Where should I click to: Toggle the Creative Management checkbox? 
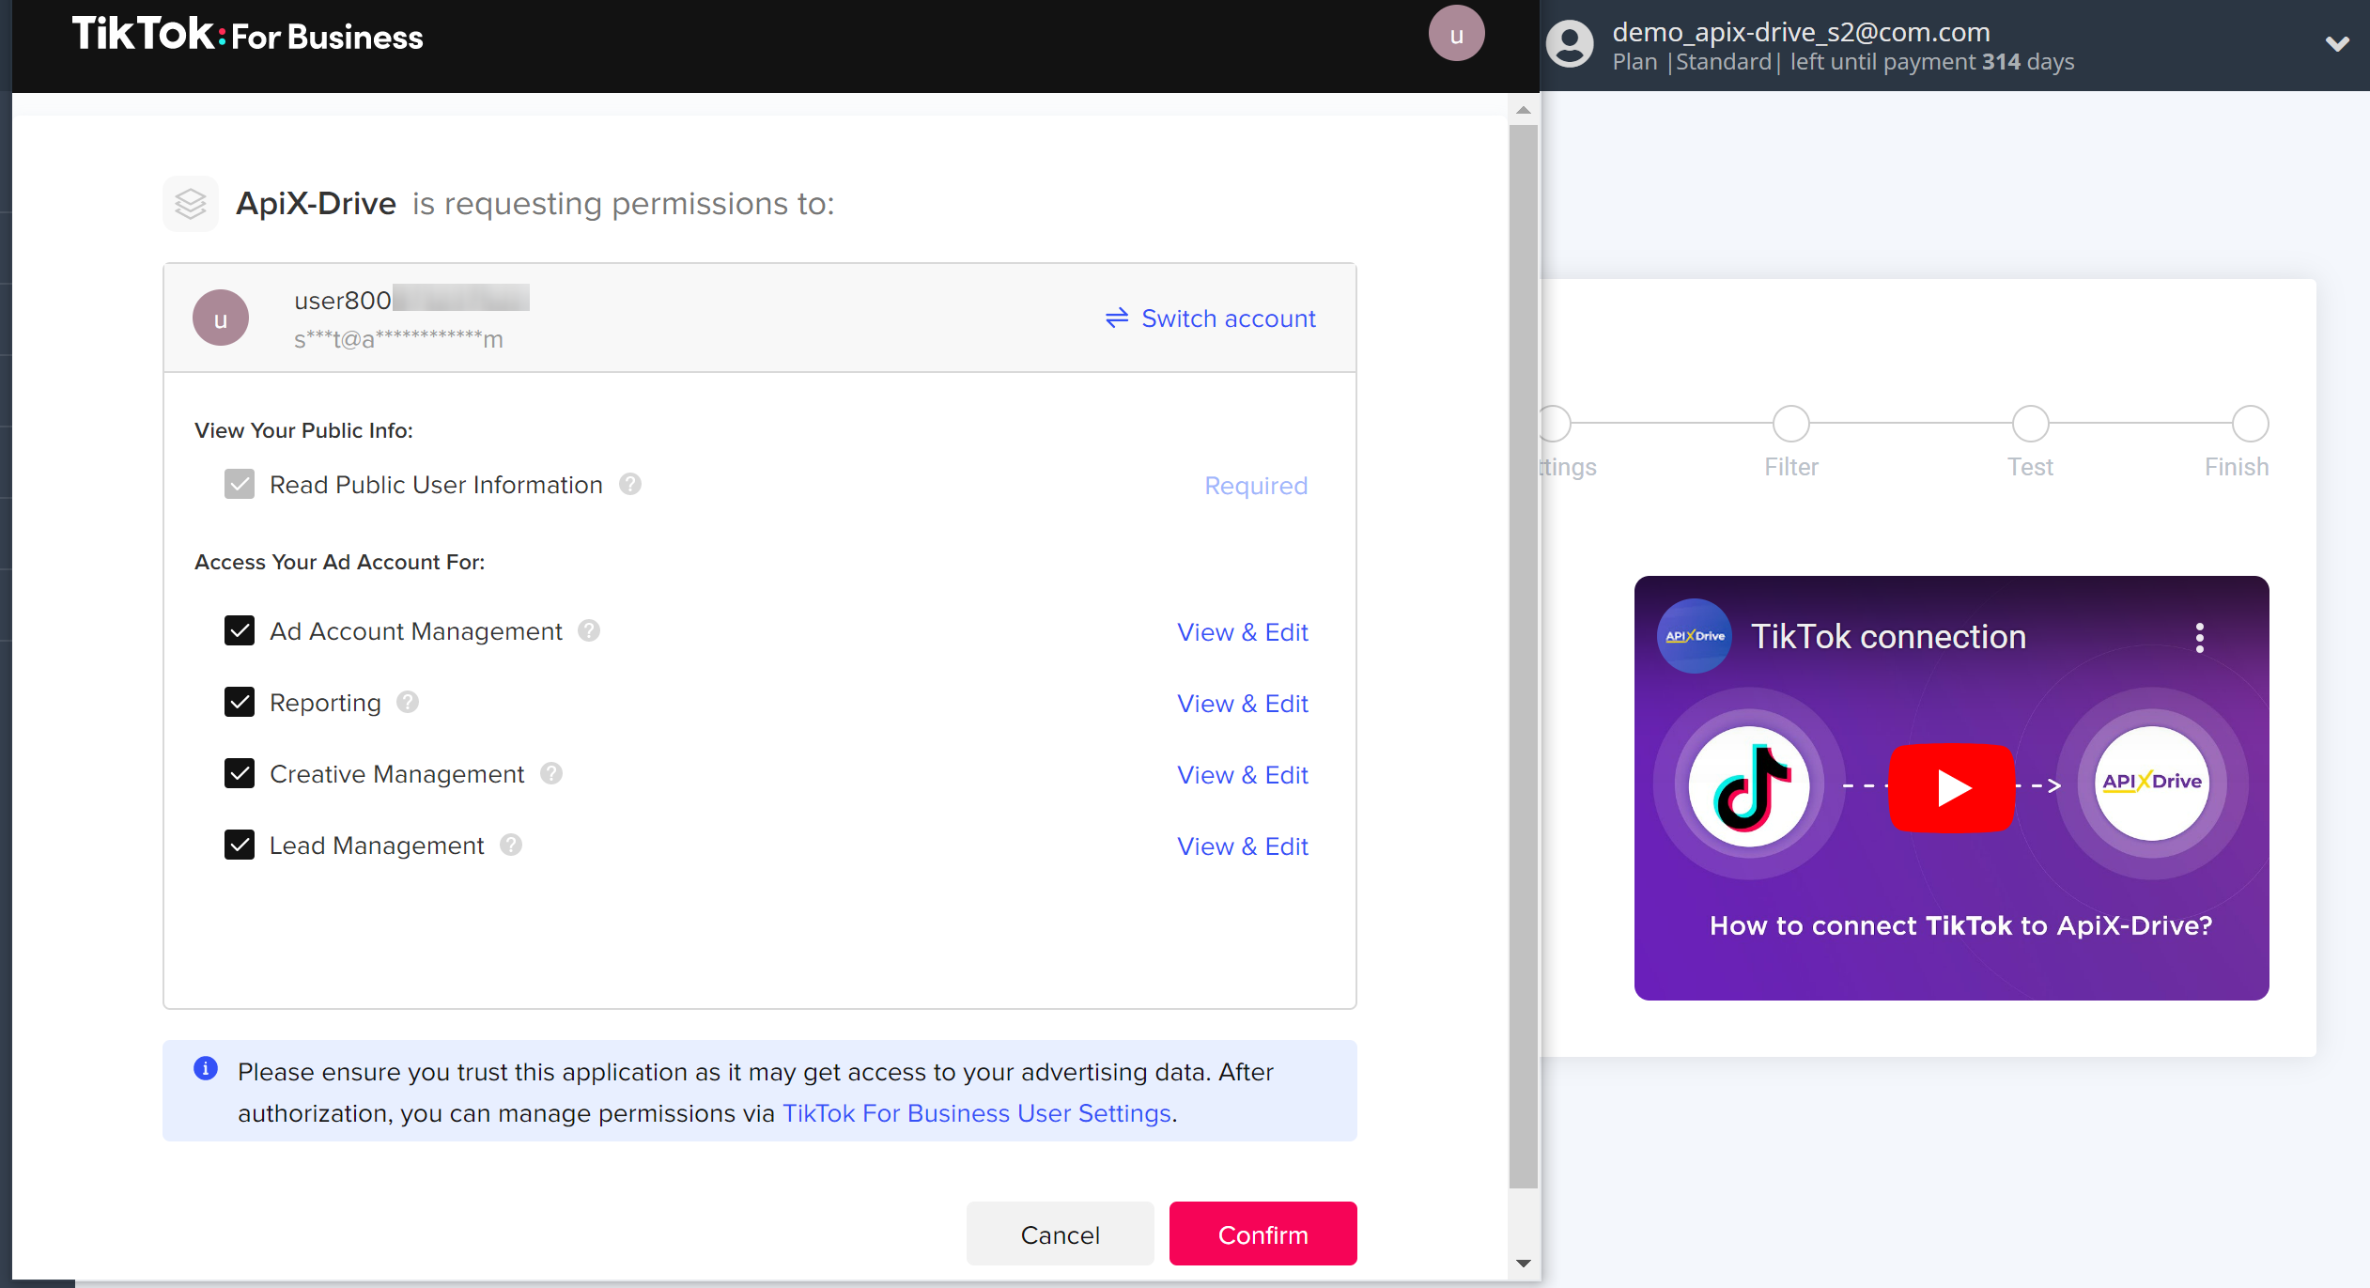(x=238, y=774)
